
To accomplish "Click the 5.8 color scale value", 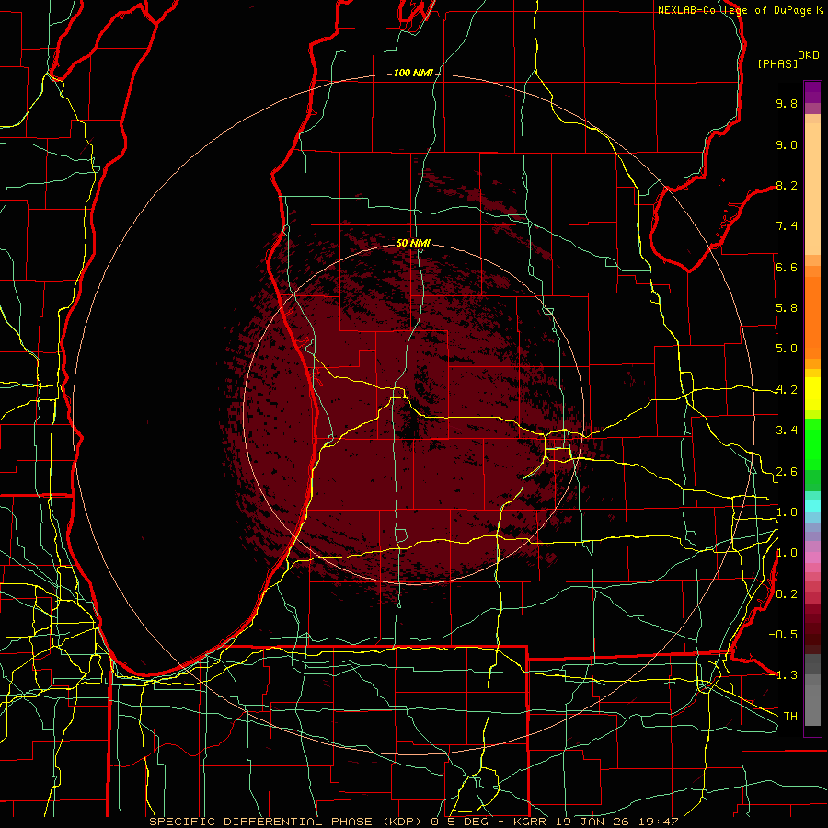I will coord(787,308).
